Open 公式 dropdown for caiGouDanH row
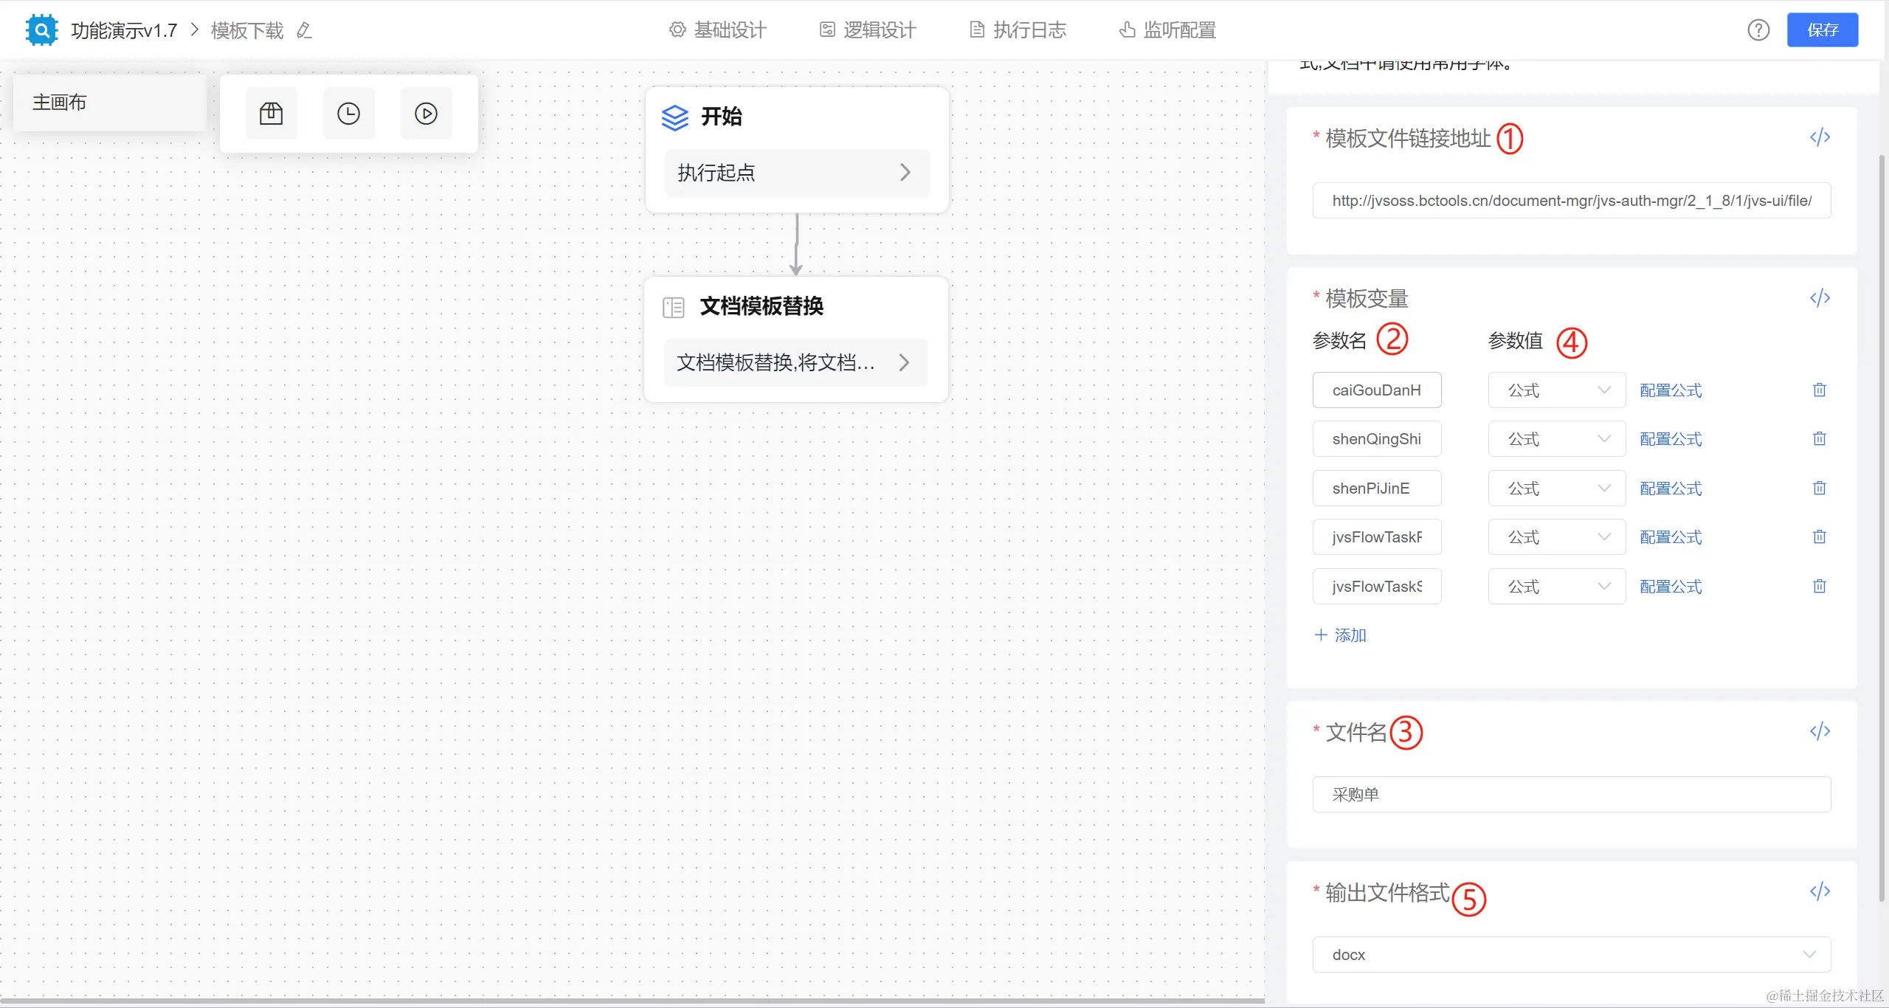The width and height of the screenshot is (1889, 1008). (x=1556, y=390)
